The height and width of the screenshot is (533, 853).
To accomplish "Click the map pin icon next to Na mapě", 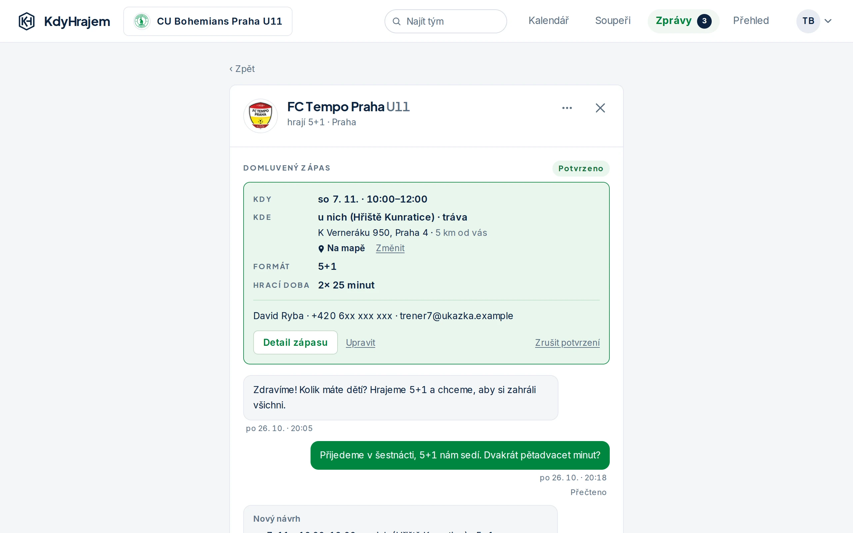I will [321, 249].
